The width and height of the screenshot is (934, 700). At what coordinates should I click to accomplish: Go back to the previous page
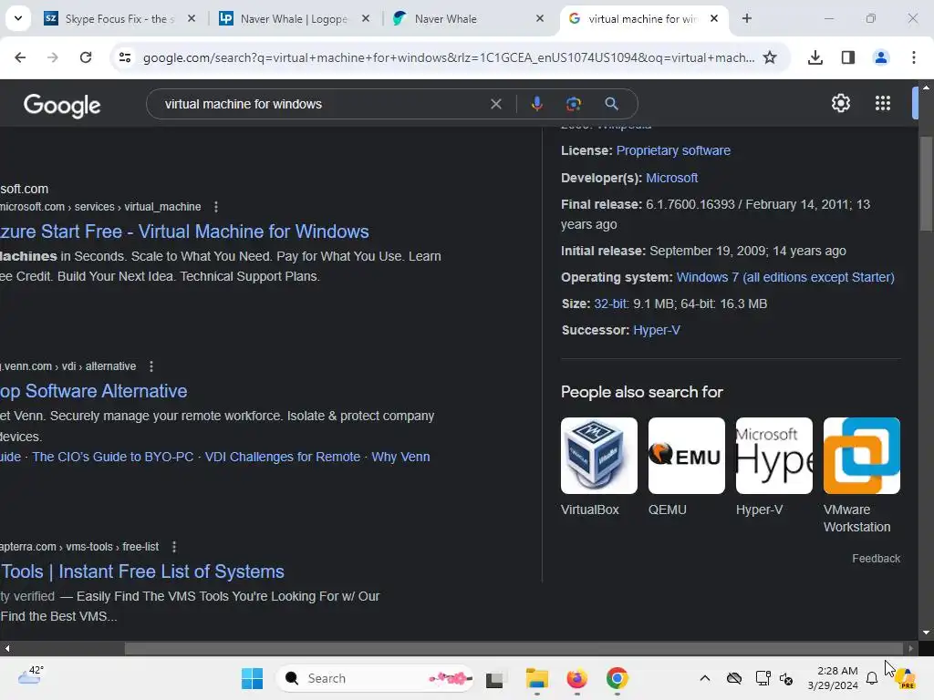[20, 57]
